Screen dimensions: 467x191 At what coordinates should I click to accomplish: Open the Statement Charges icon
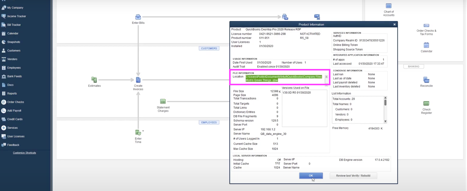pyautogui.click(x=163, y=102)
